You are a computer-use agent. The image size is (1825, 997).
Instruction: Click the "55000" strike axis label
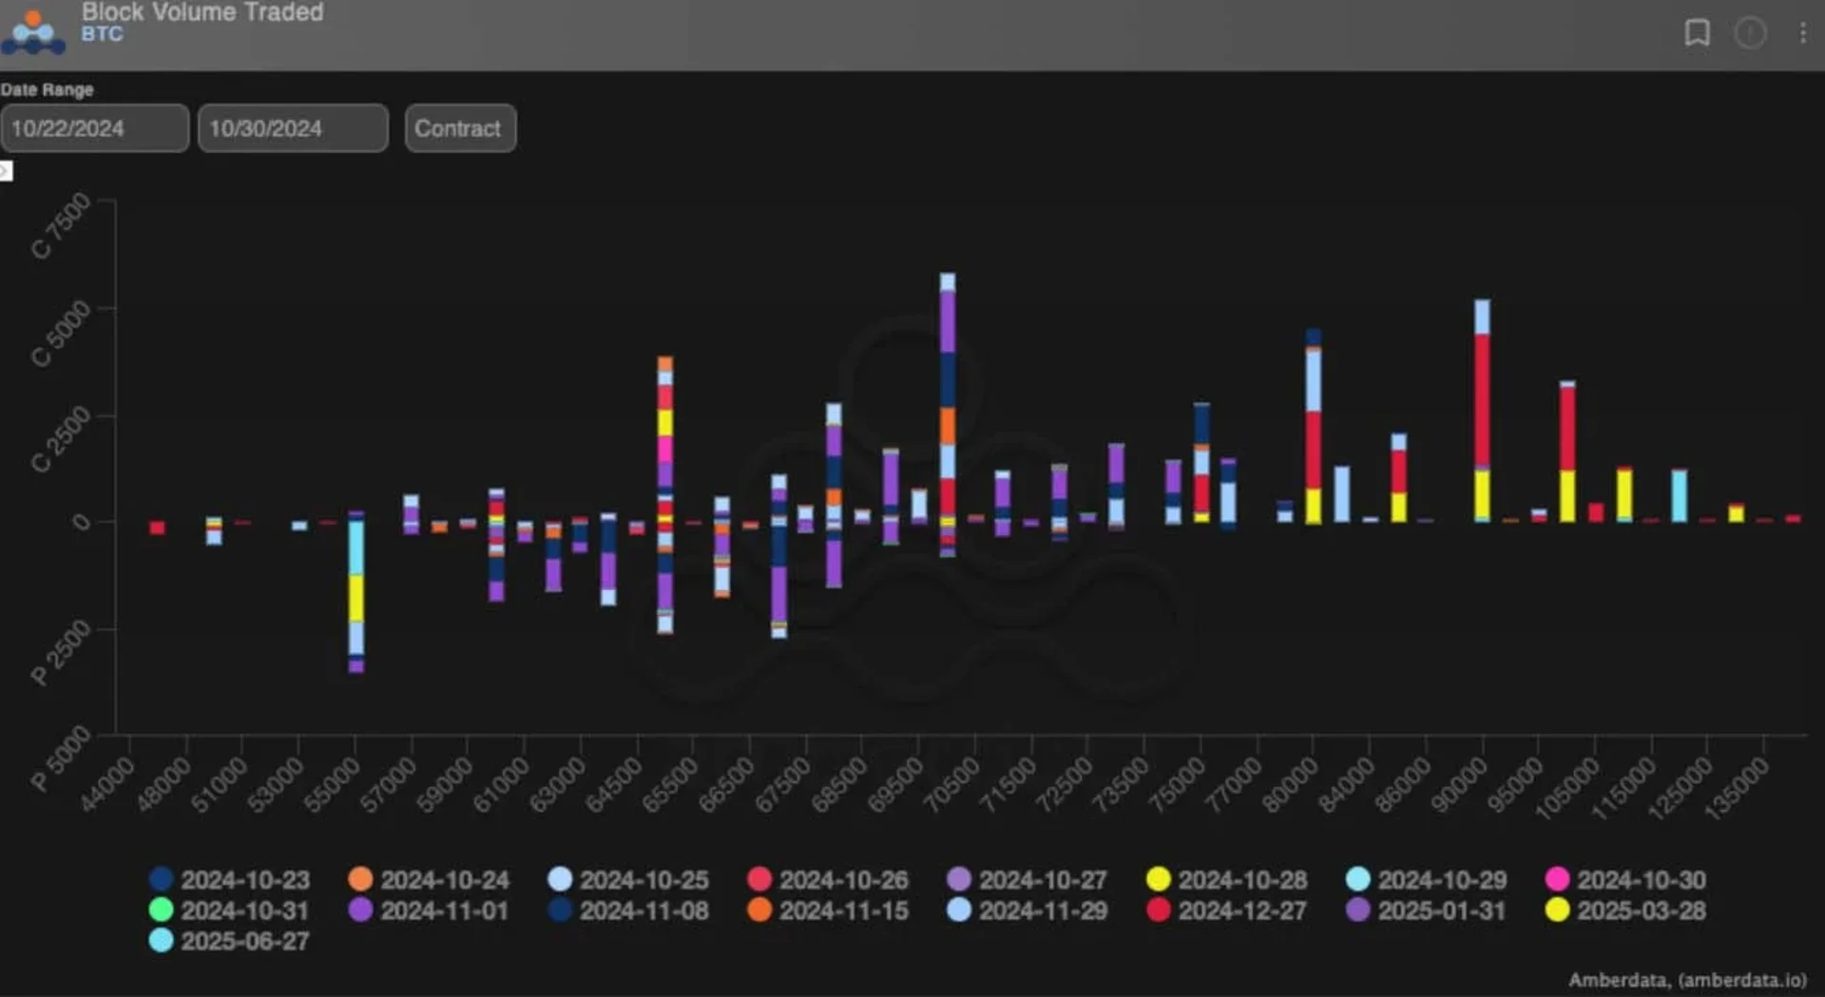[334, 785]
